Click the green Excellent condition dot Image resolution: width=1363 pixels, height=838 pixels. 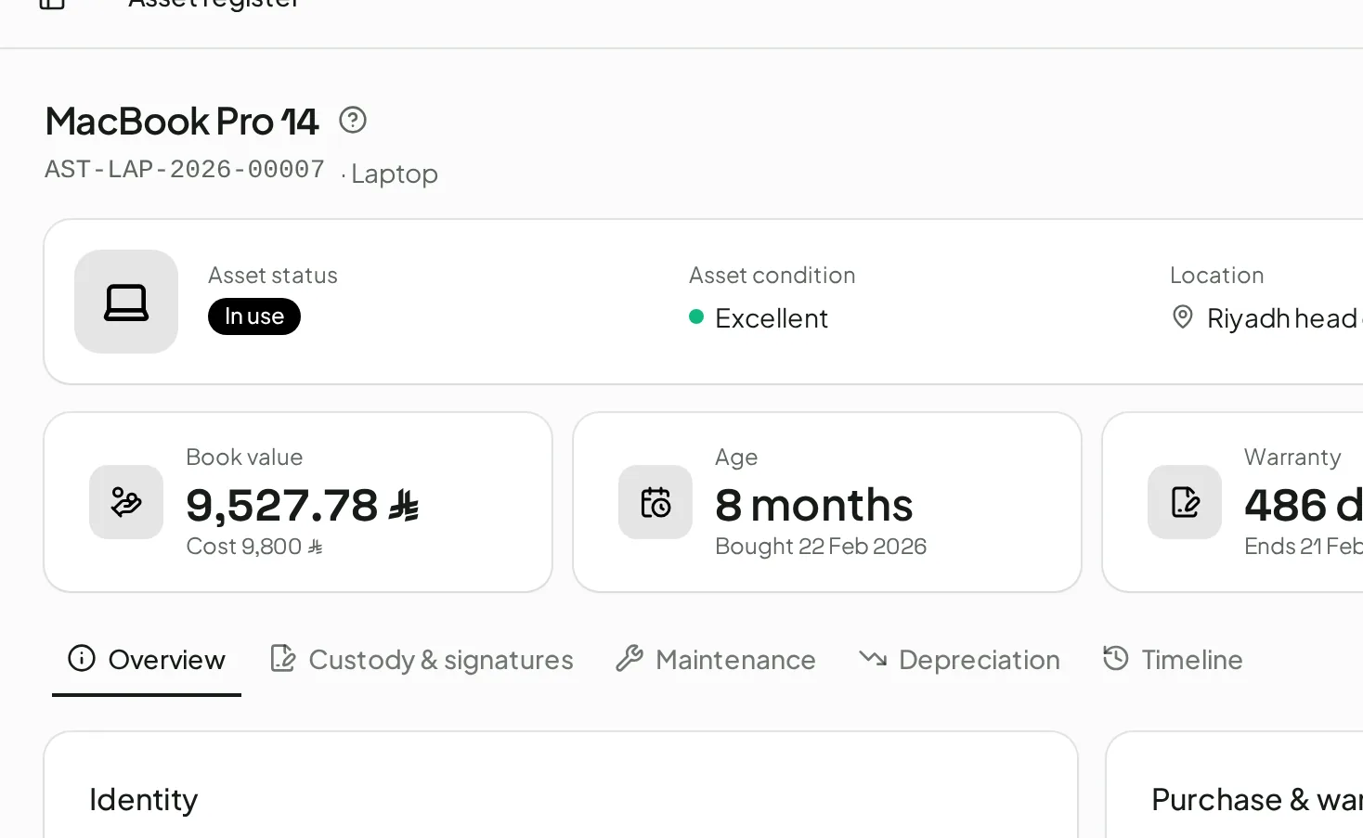tap(696, 317)
